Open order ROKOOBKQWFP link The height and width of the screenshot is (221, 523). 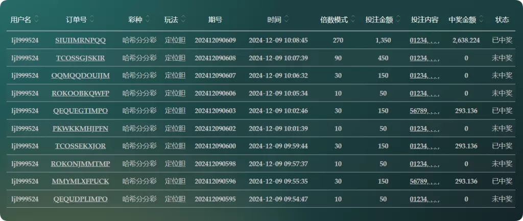(x=80, y=93)
